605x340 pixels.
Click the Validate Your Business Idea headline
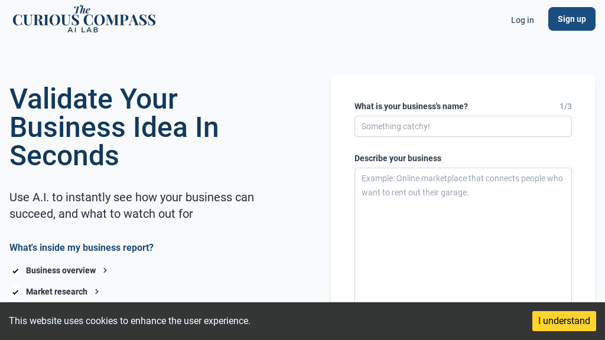click(113, 127)
